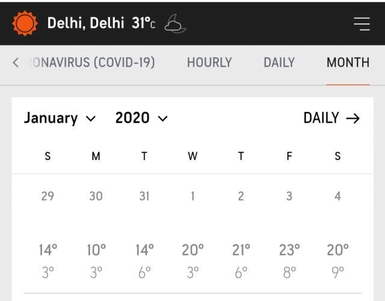
Task: Open the DAILY tab
Action: 279,63
